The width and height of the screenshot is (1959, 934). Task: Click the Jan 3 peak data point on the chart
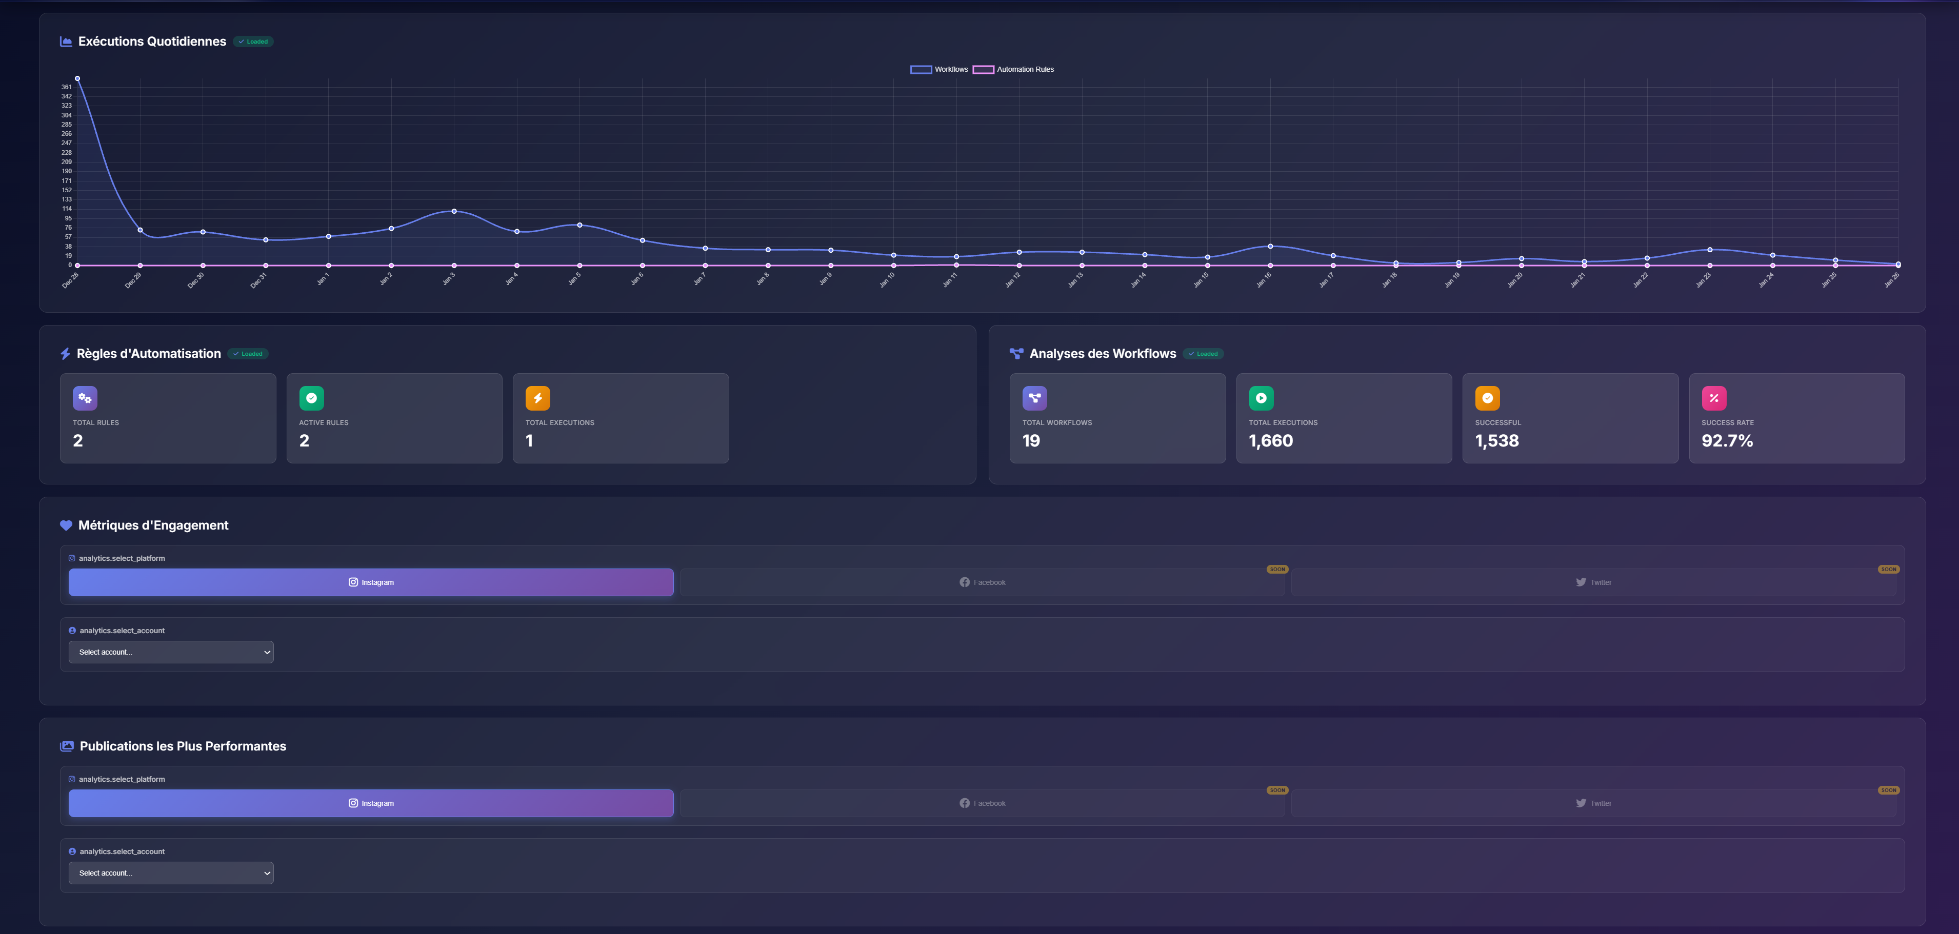tap(454, 211)
